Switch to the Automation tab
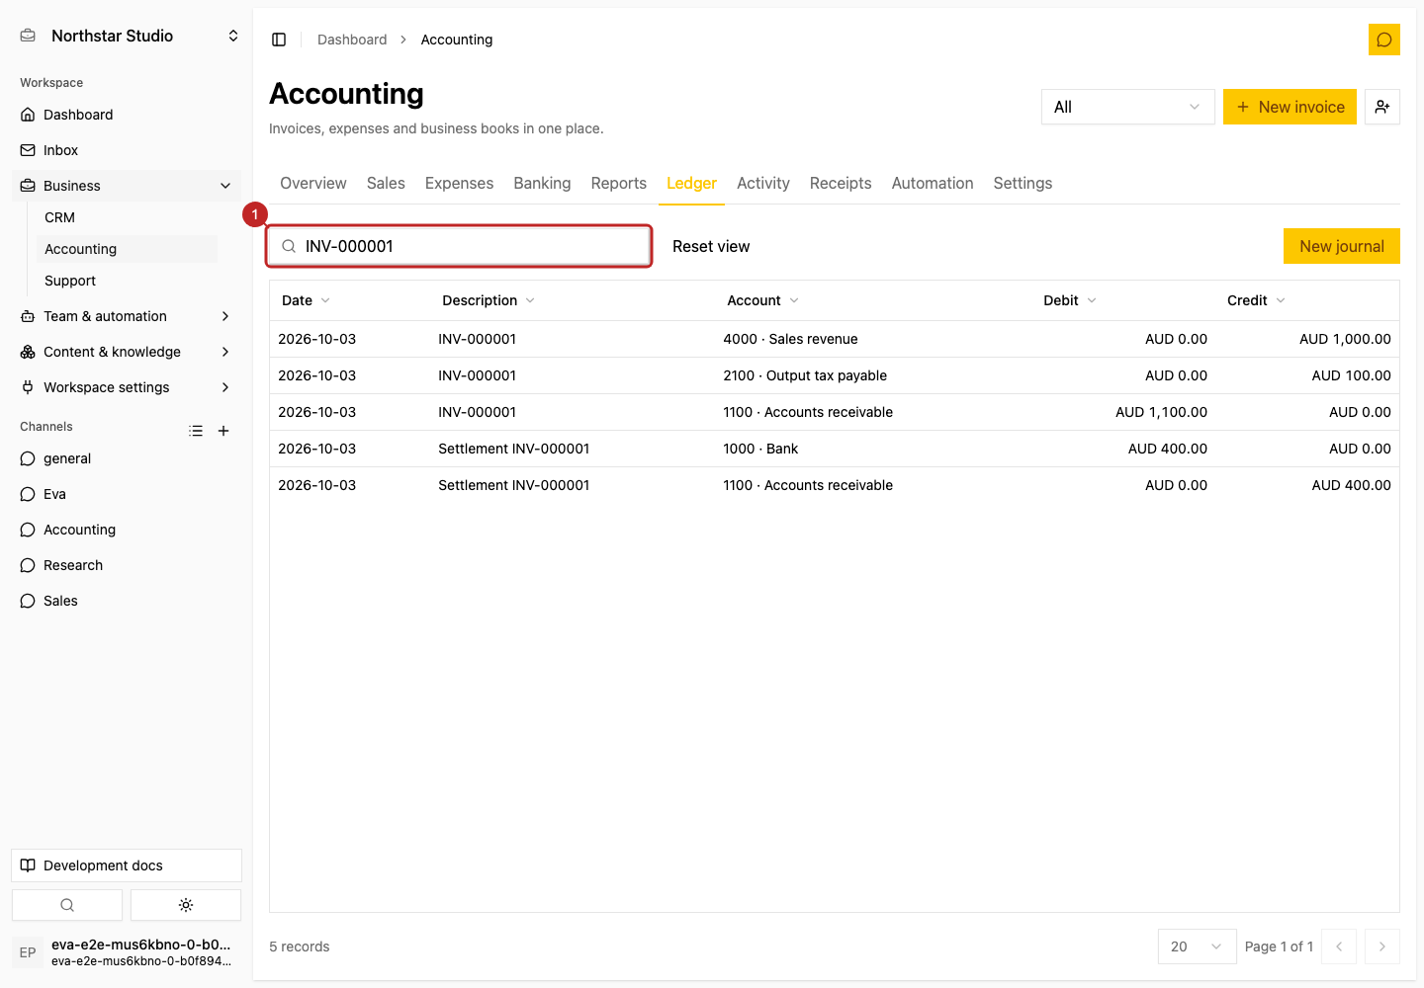The image size is (1424, 988). (933, 183)
